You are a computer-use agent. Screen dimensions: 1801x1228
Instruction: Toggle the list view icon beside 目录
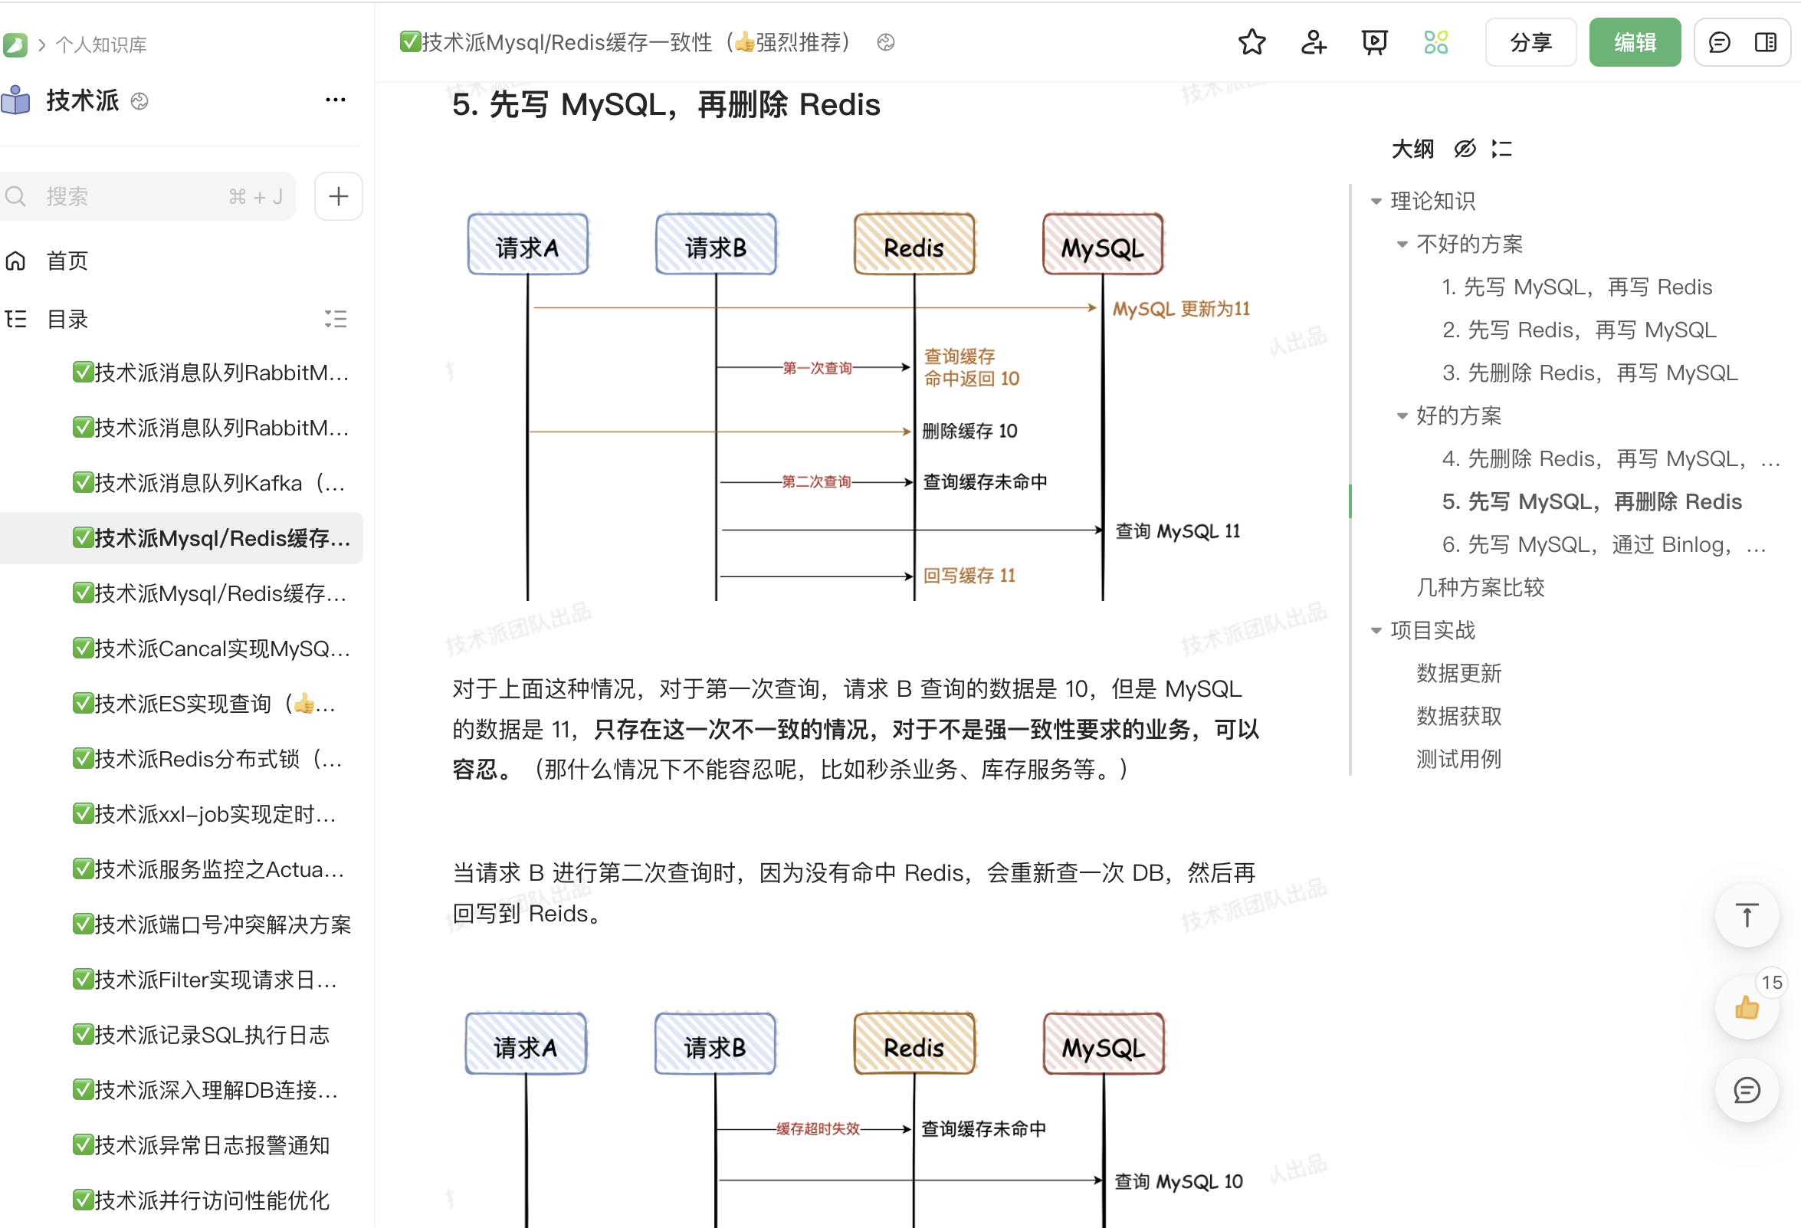pos(336,319)
